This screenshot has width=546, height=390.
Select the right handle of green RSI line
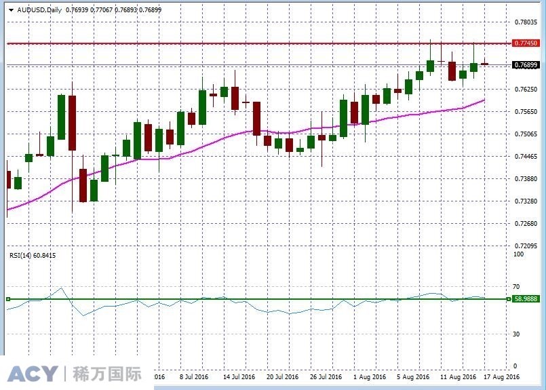pyautogui.click(x=509, y=299)
